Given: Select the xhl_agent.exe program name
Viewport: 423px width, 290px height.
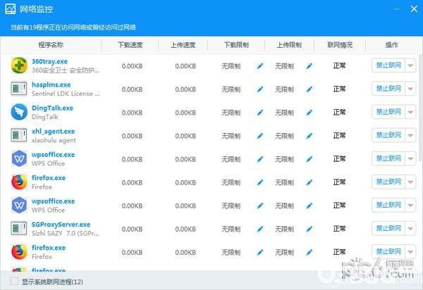Looking at the screenshot, I should coord(53,132).
